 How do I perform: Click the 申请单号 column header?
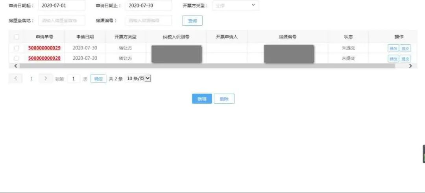click(44, 37)
